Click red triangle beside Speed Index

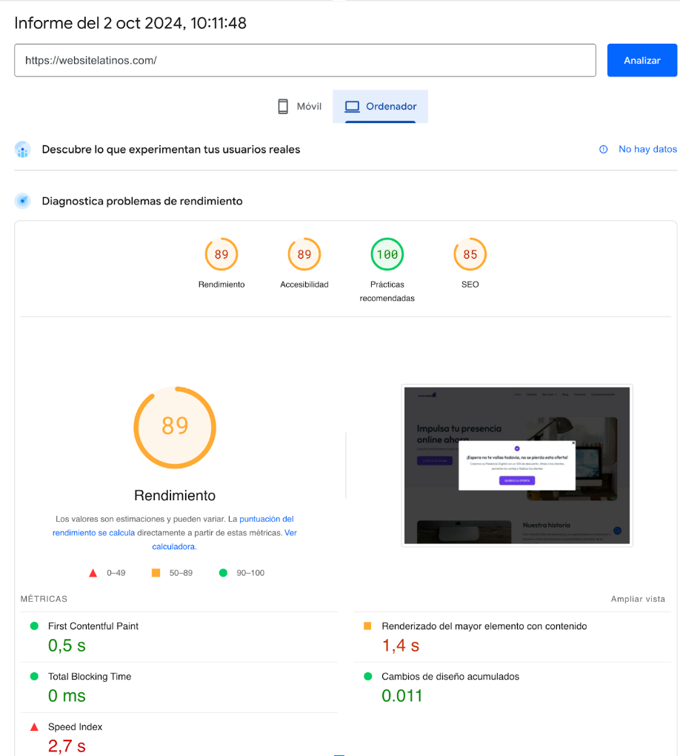34,726
